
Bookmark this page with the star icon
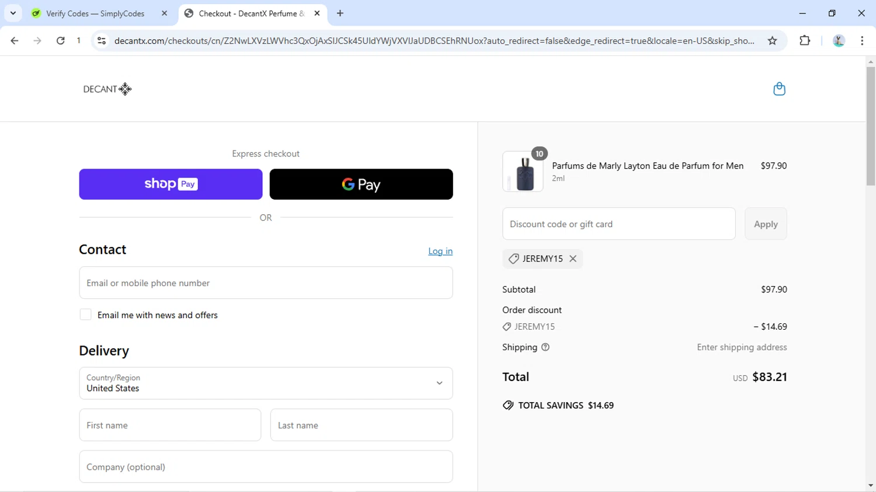coord(773,41)
